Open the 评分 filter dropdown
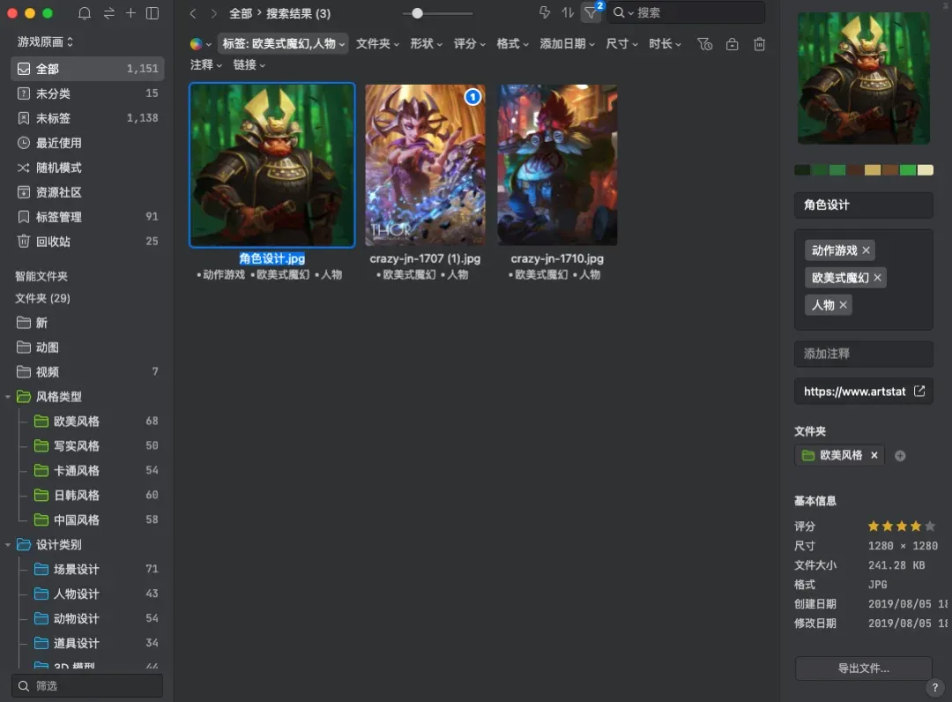Viewport: 952px width, 702px height. click(469, 44)
